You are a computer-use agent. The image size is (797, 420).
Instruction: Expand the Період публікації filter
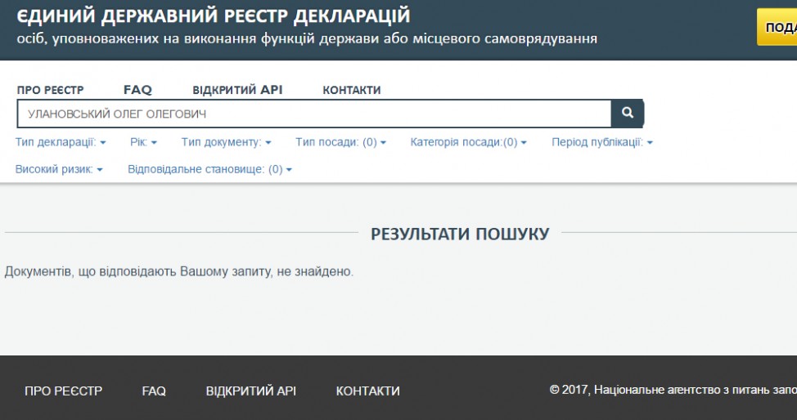tap(602, 142)
